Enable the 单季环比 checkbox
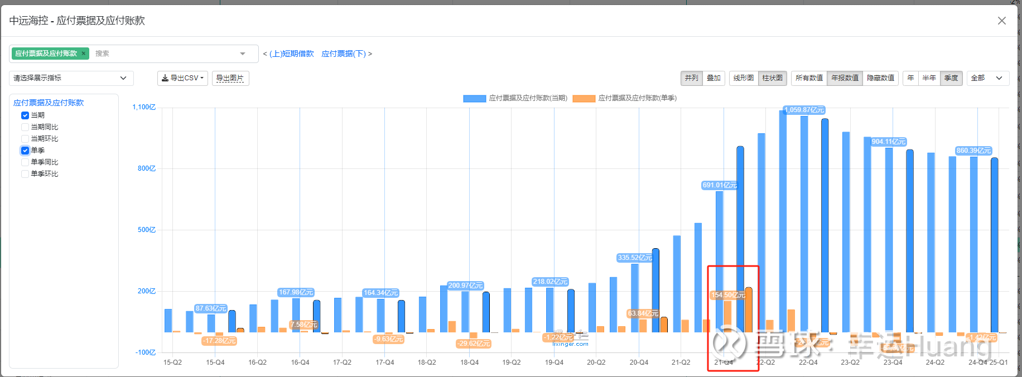The image size is (1022, 377). click(x=25, y=174)
